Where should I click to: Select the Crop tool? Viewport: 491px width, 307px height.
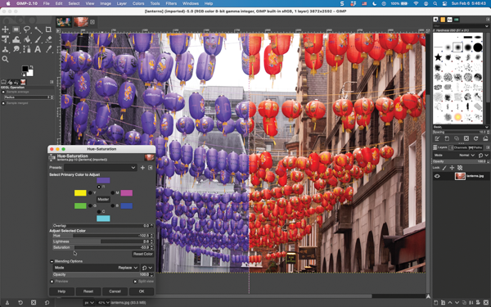click(48, 29)
